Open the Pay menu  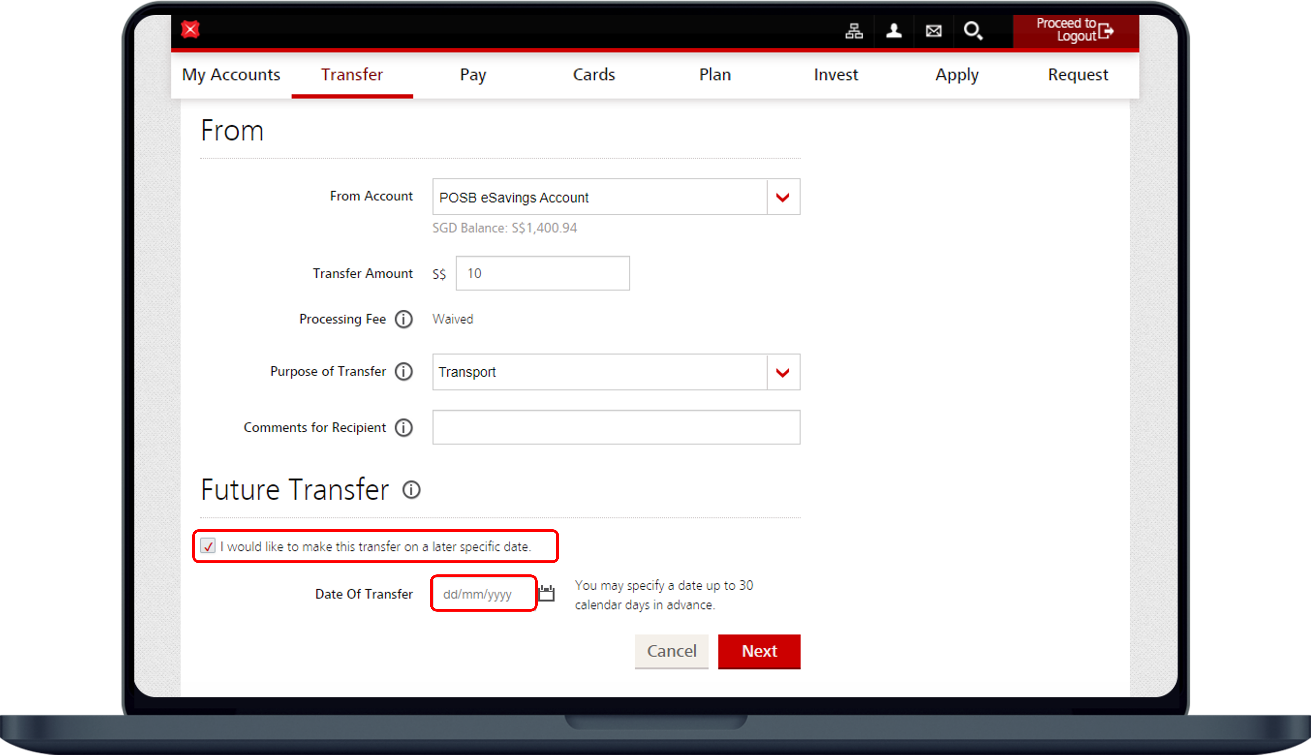pos(473,75)
